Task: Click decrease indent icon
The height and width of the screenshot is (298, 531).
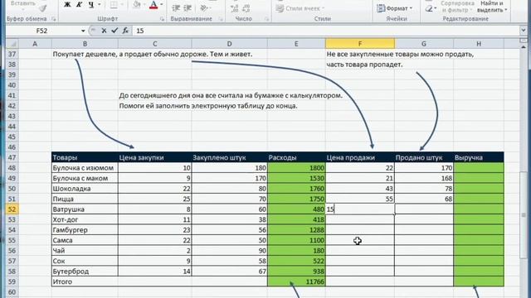Action: click(176, 8)
